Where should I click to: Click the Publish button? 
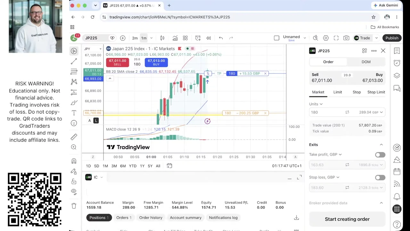coord(392,38)
